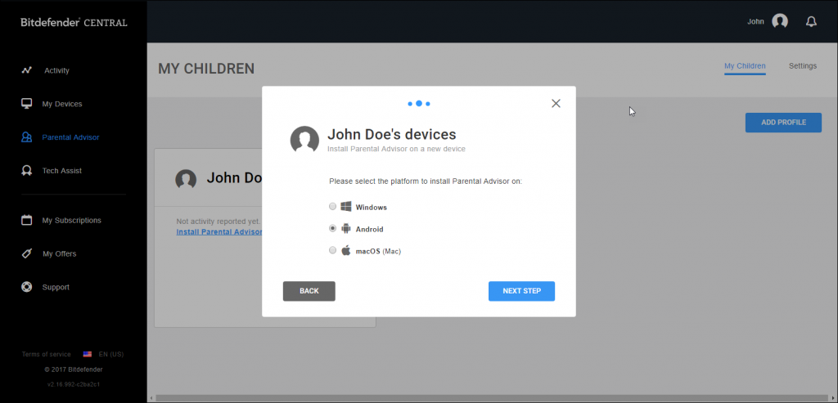Click the US flag language icon
Screen dimensions: 838x403
point(87,355)
